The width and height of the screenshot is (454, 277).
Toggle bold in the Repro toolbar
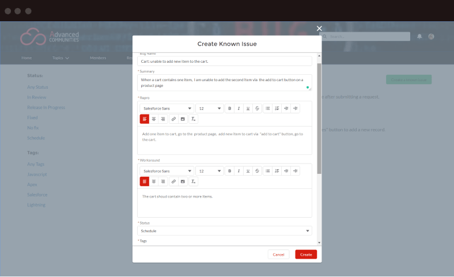click(230, 108)
